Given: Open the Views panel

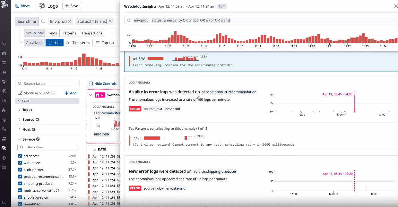Looking at the screenshot, I should point(23,6).
